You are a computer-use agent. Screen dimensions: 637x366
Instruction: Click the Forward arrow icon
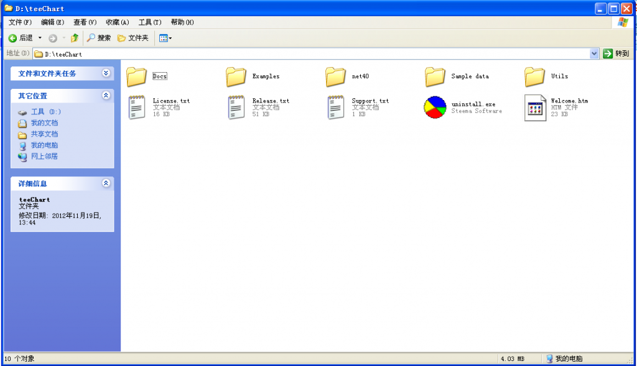pos(53,38)
